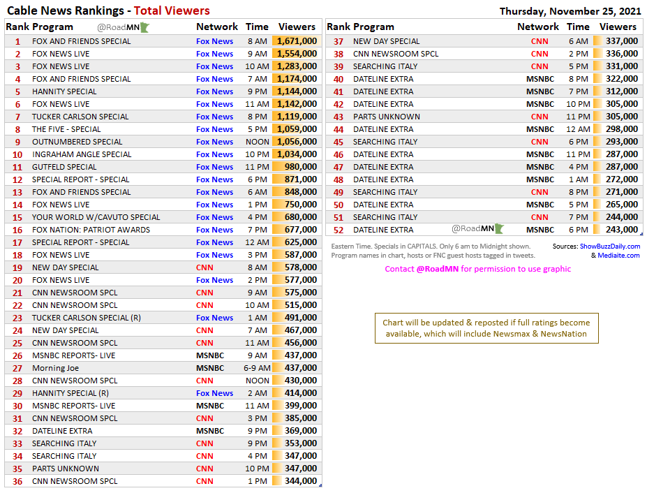Select gold bar icon beside Fox and Friends Special
Viewport: 647px width, 493px height.
point(277,41)
